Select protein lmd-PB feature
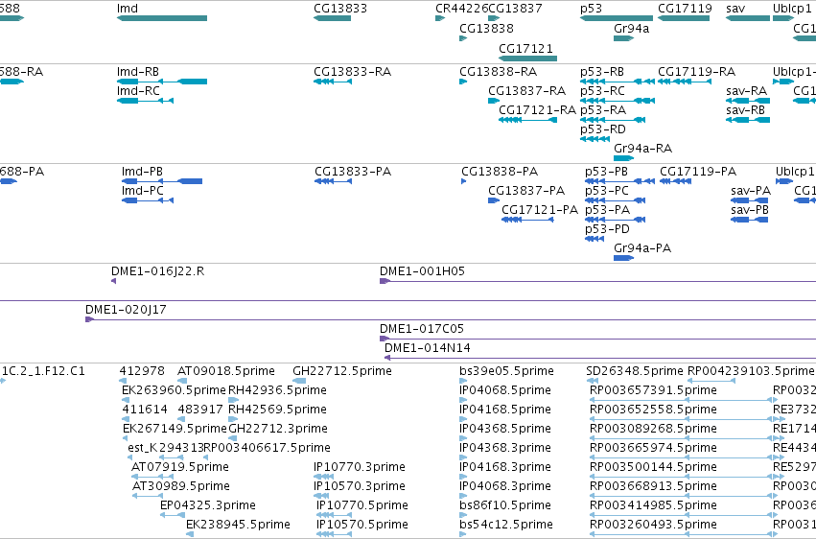Viewport: 816px width, 539px height. click(162, 181)
